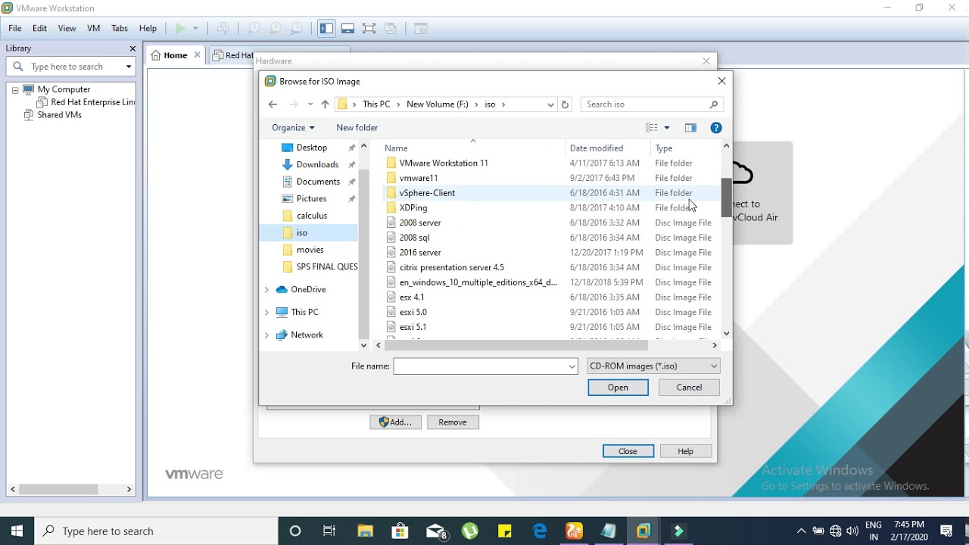Screen dimensions: 969x545
Task: Select the 2016 server disc image
Action: tap(420, 253)
